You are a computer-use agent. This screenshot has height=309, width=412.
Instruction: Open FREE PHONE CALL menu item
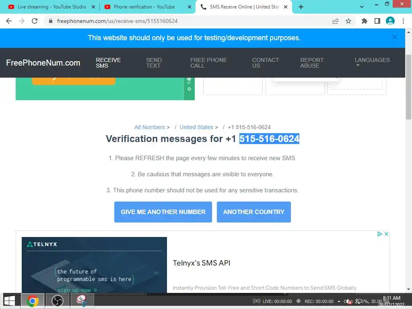208,63
